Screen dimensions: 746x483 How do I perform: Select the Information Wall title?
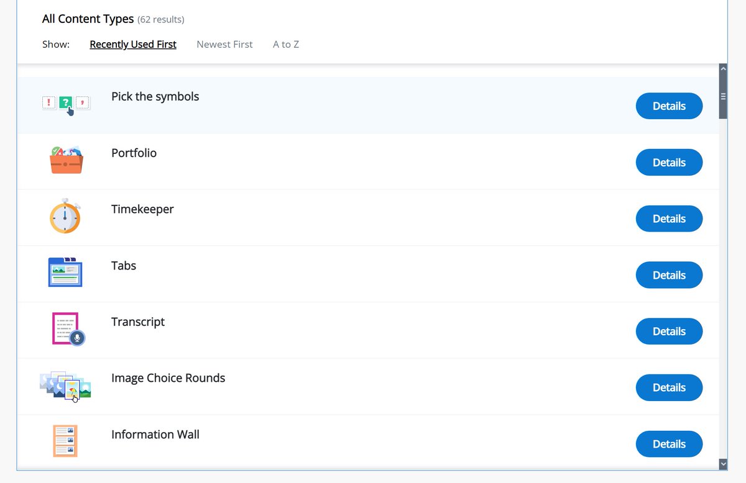pos(155,435)
